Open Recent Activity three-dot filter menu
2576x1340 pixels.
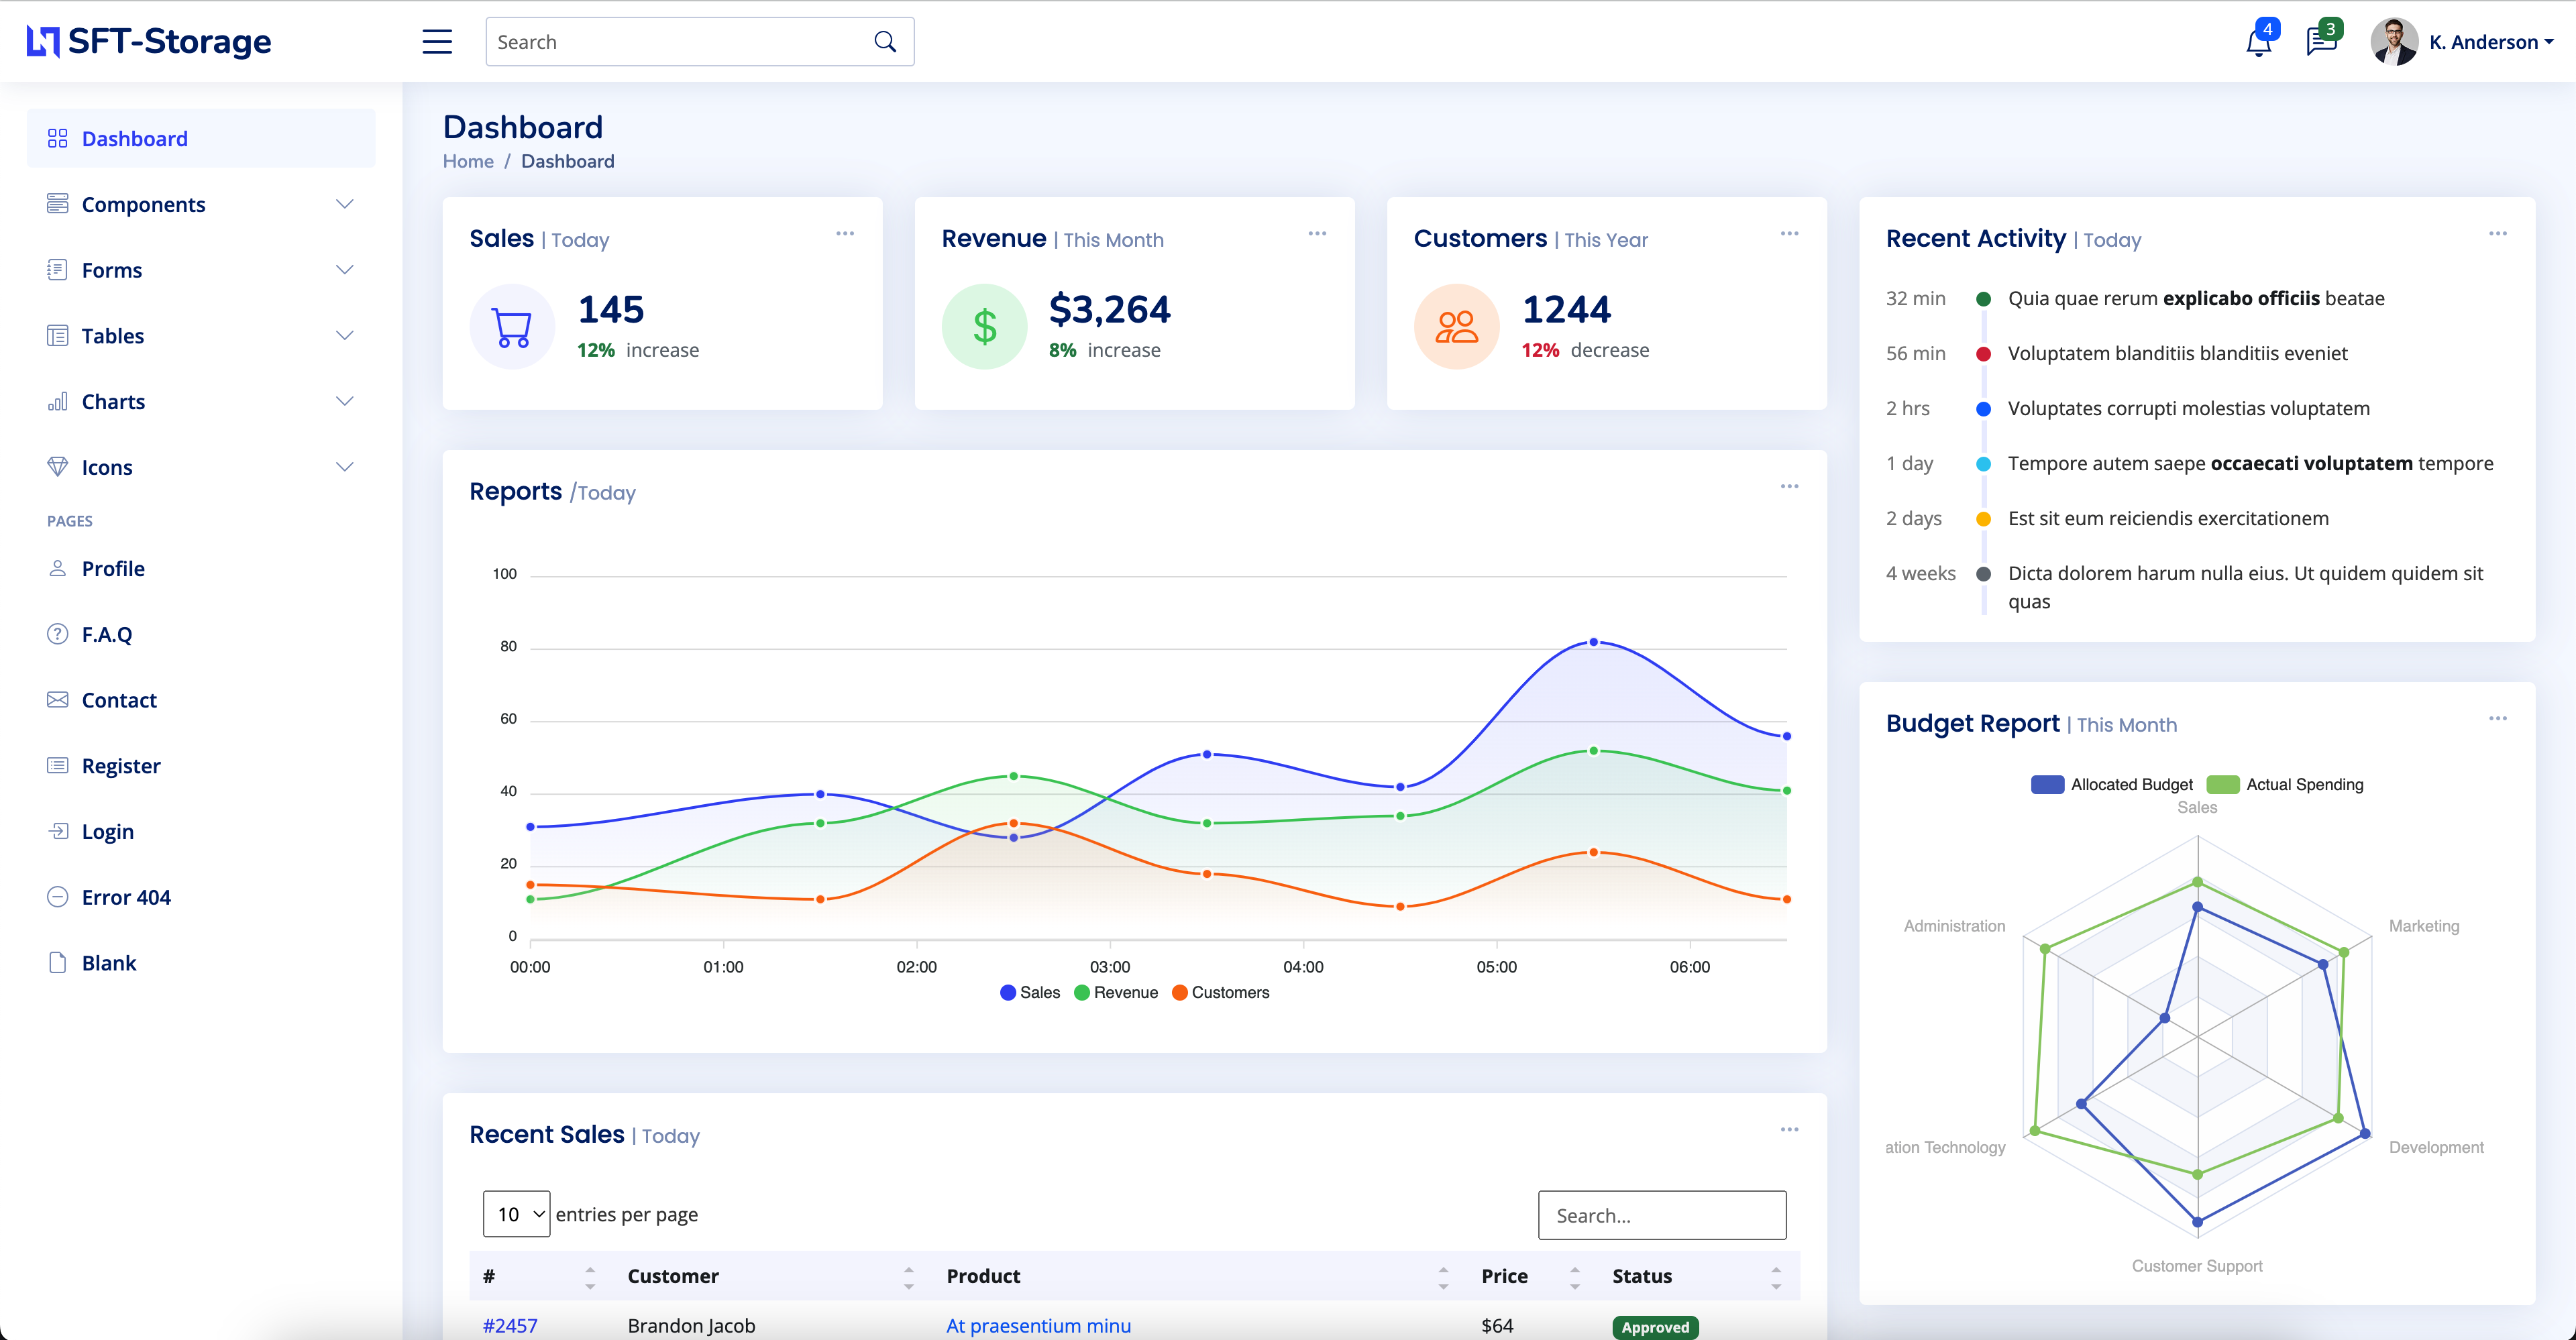point(2497,234)
